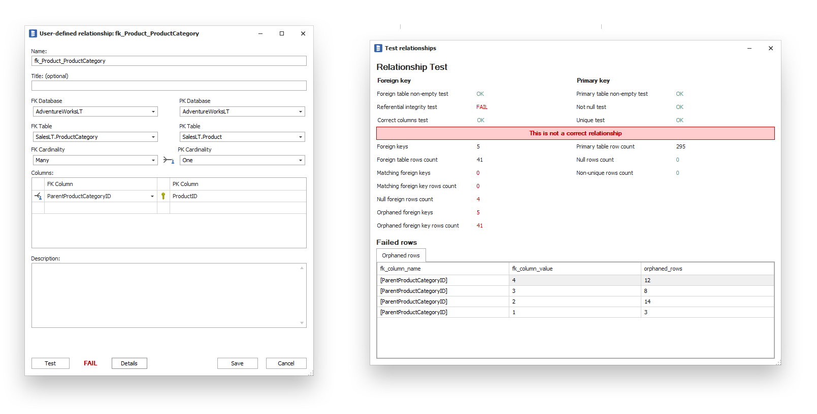
Task: Click the relationship row icon beside ParentProductCategoryID
Action: point(38,196)
